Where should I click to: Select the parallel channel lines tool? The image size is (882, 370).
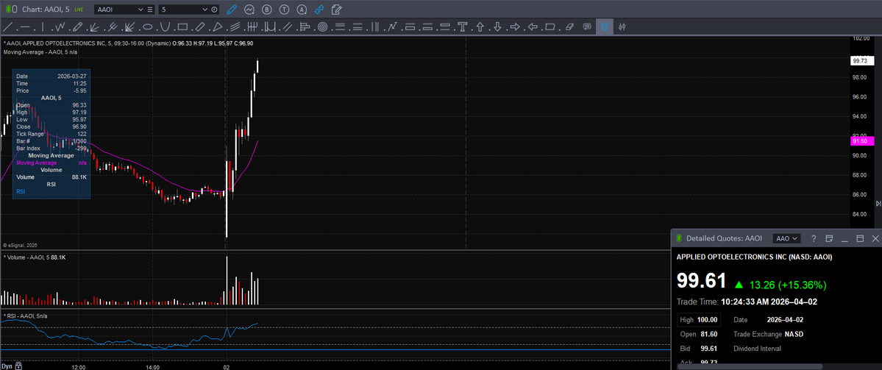[x=287, y=27]
